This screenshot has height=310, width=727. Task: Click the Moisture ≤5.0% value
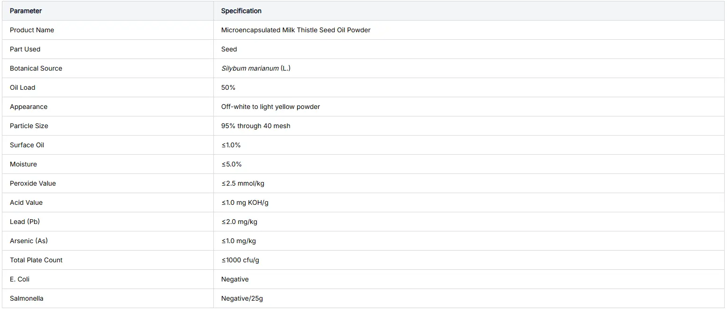click(x=232, y=164)
